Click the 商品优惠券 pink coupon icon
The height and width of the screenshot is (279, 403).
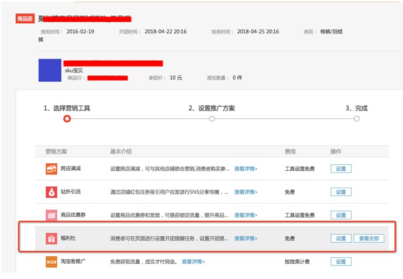51,215
